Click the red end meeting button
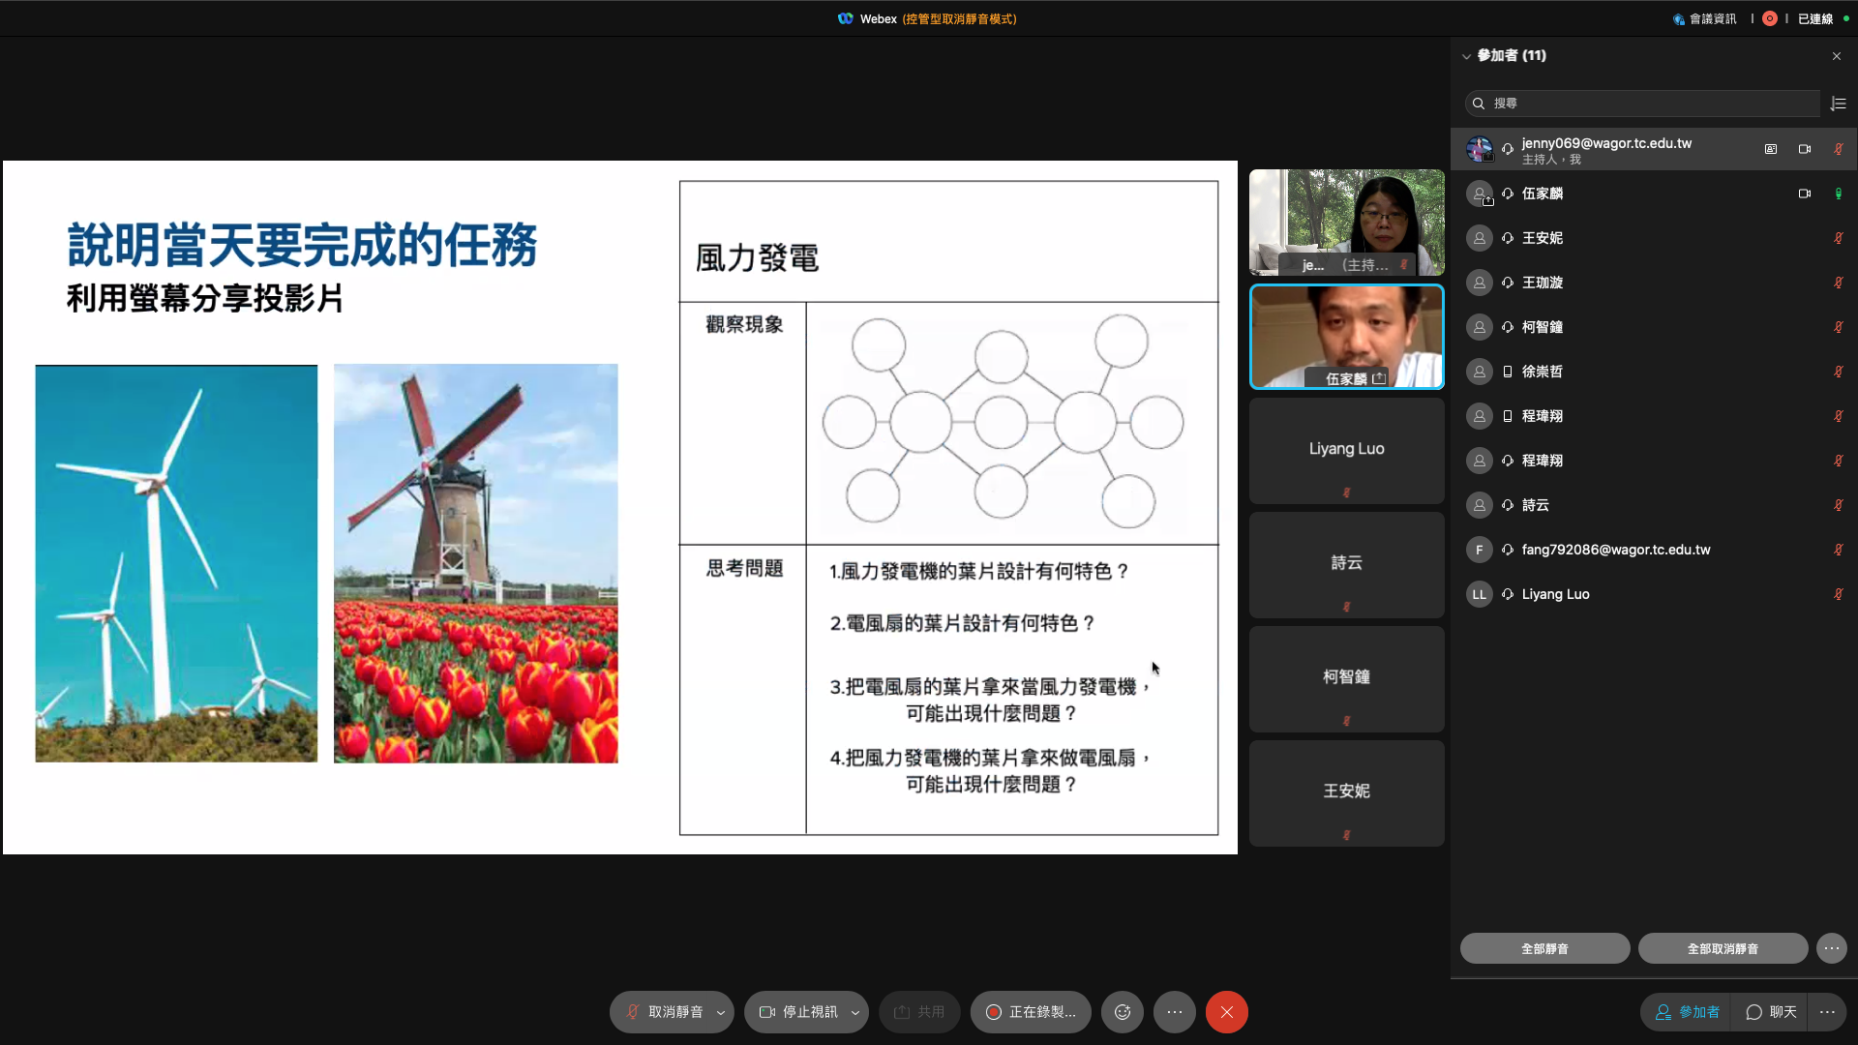This screenshot has width=1858, height=1045. pos(1226,1012)
